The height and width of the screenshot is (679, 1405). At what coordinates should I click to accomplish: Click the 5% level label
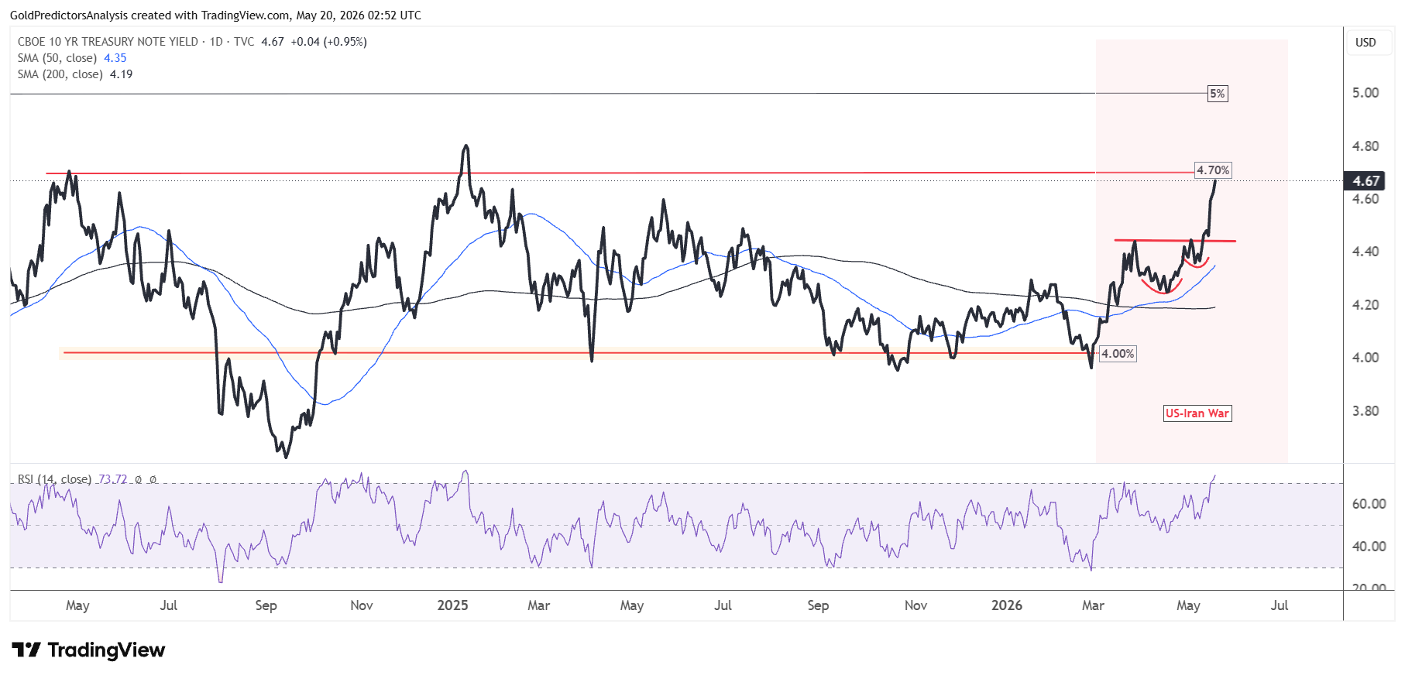(1218, 94)
